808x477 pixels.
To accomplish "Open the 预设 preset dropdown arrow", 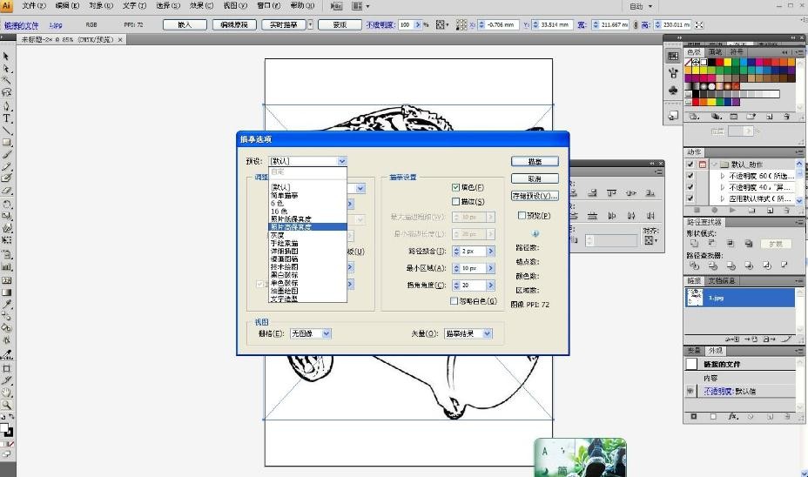I will point(342,161).
